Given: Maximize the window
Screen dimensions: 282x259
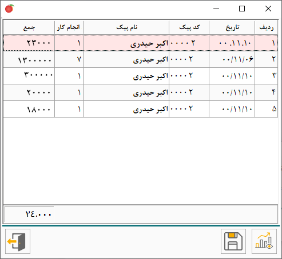Looking at the screenshot, I should pyautogui.click(x=242, y=9).
